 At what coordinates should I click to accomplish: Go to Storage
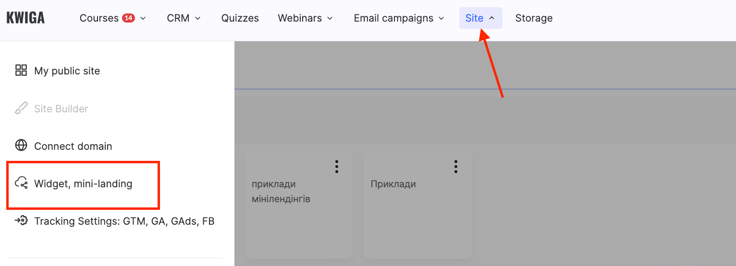coord(534,18)
